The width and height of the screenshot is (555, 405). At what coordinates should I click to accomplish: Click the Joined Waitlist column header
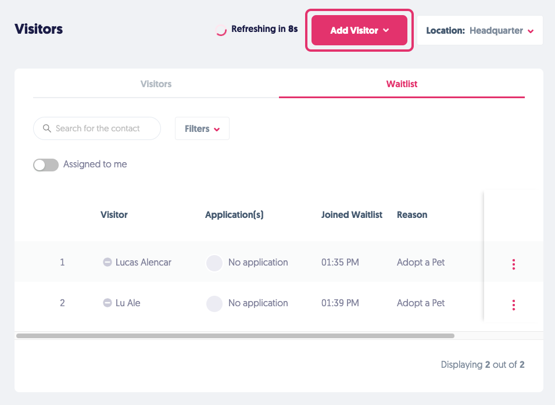(x=352, y=214)
